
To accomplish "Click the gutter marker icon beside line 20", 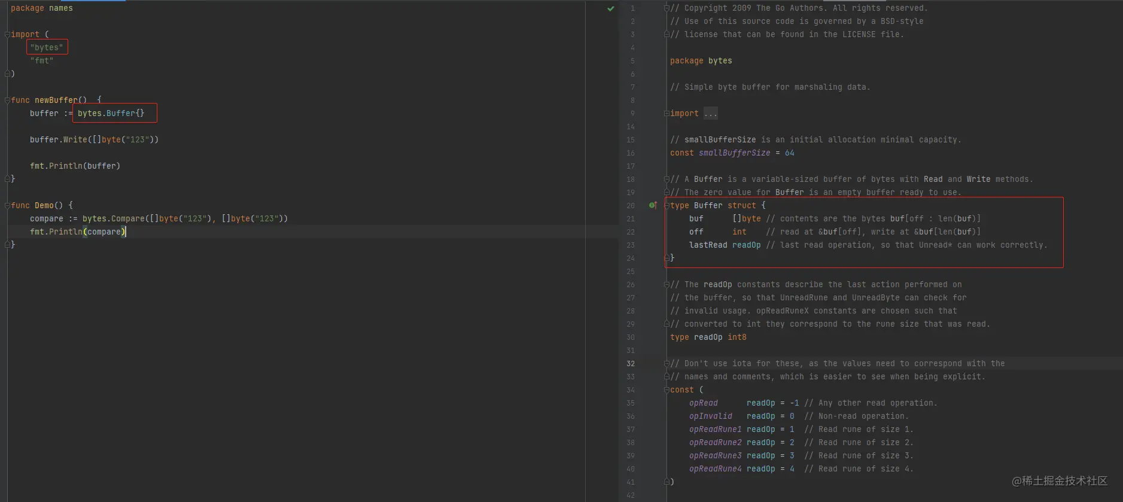I will pos(653,205).
